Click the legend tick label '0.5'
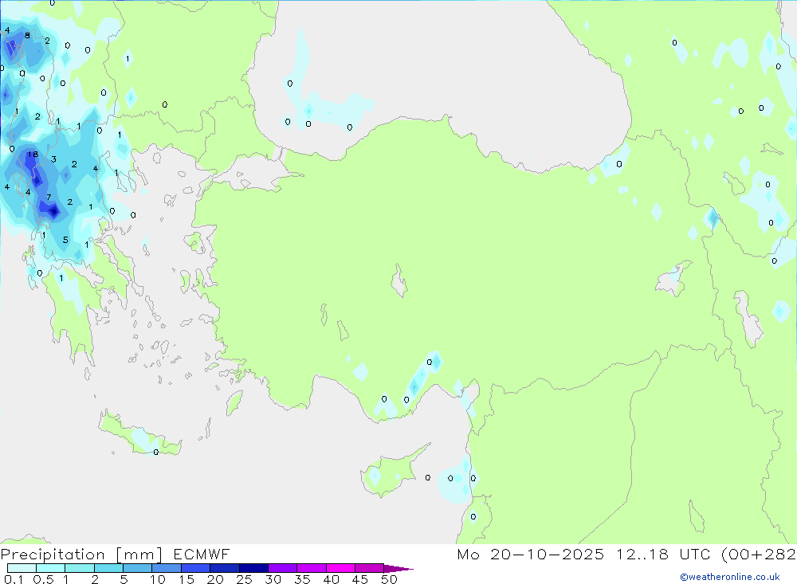The image size is (797, 584). (43, 579)
